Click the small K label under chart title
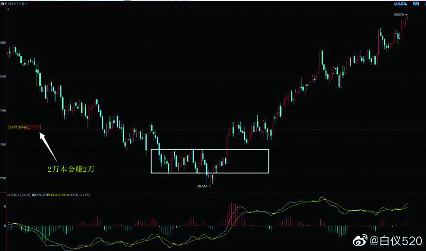 [x=8, y=9]
